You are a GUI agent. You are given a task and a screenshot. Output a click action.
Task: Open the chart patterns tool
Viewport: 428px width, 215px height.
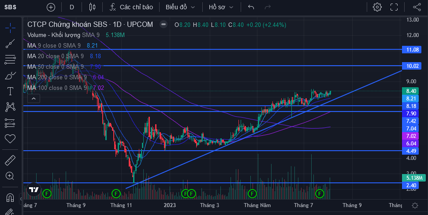click(x=10, y=107)
